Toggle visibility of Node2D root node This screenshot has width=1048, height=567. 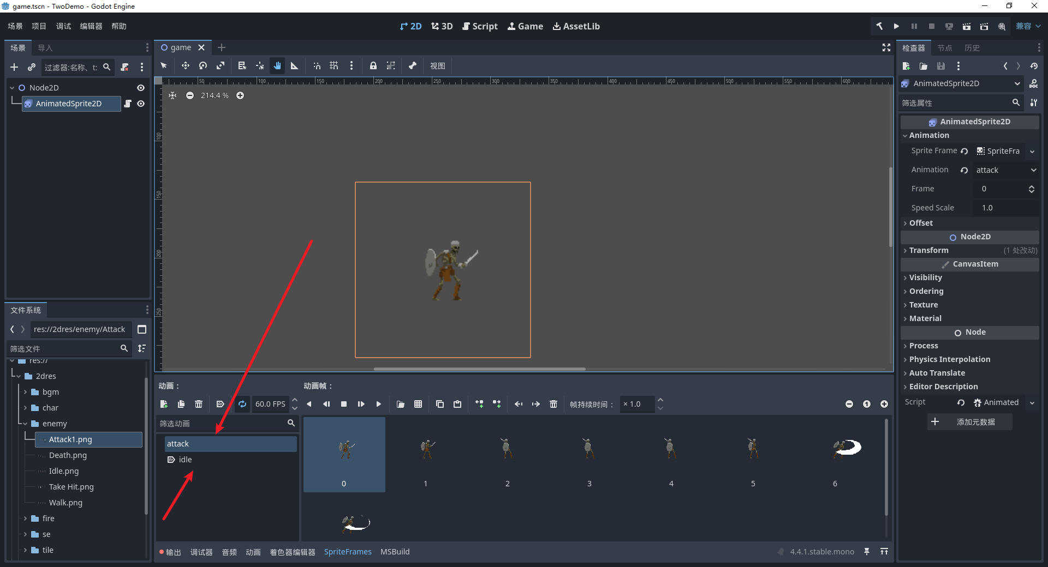141,88
